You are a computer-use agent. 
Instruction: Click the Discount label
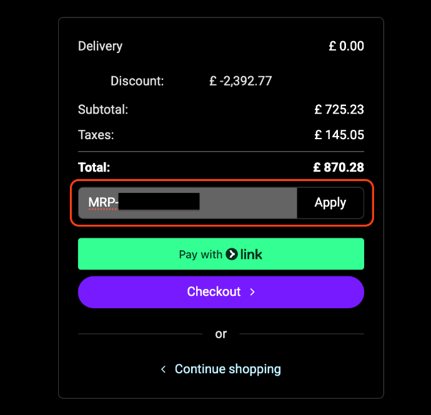click(x=137, y=81)
